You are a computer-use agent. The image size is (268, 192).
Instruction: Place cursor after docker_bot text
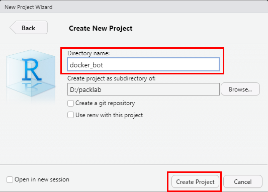(103, 65)
